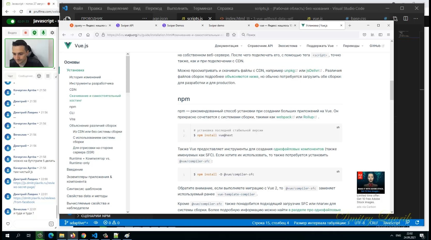Bookmark this page with star icon
Screen dimensions: 431x240
234,35
